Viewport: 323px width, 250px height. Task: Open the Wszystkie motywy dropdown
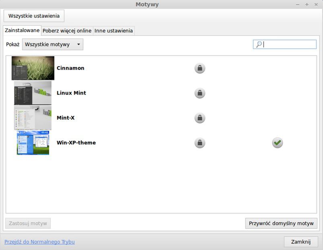[x=53, y=45]
